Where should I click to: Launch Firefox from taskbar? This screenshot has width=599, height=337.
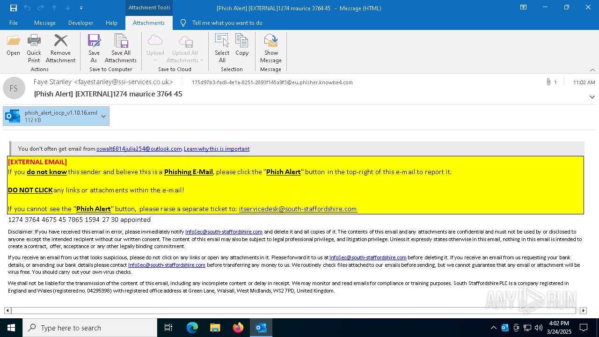pos(238,328)
